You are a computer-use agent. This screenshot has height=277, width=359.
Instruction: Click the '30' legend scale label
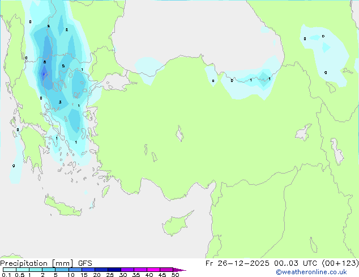click(x=123, y=275)
